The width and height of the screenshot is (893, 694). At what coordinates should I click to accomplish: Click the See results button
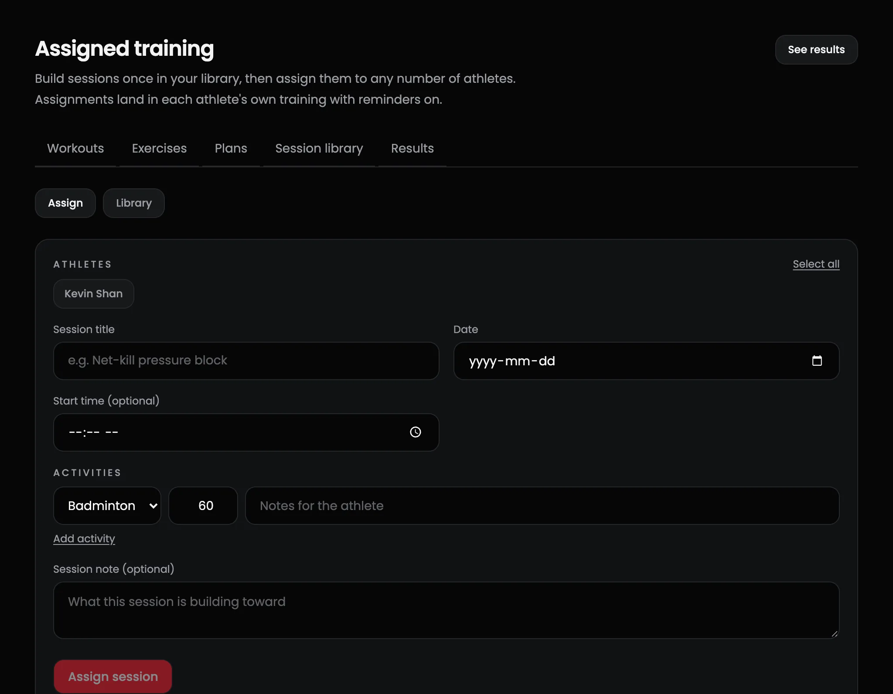click(x=816, y=50)
